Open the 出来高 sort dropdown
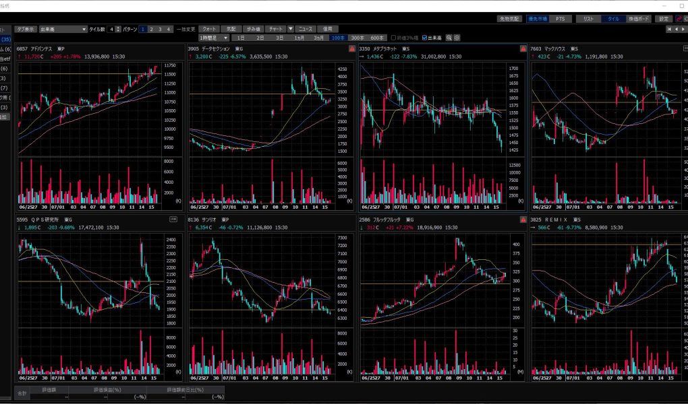The height and width of the screenshot is (404, 688). [63, 30]
